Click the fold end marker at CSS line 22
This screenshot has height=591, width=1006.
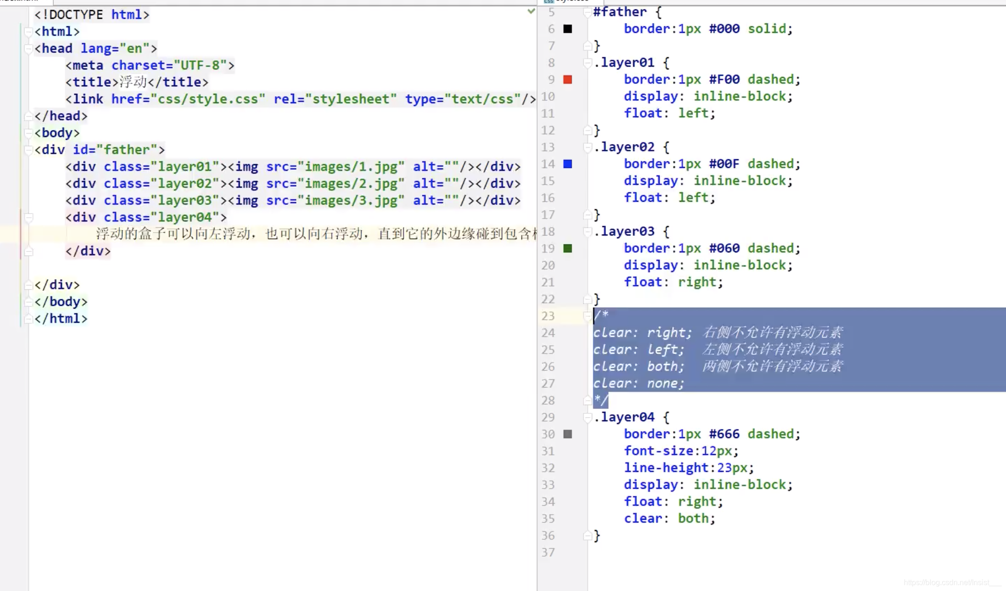[587, 299]
